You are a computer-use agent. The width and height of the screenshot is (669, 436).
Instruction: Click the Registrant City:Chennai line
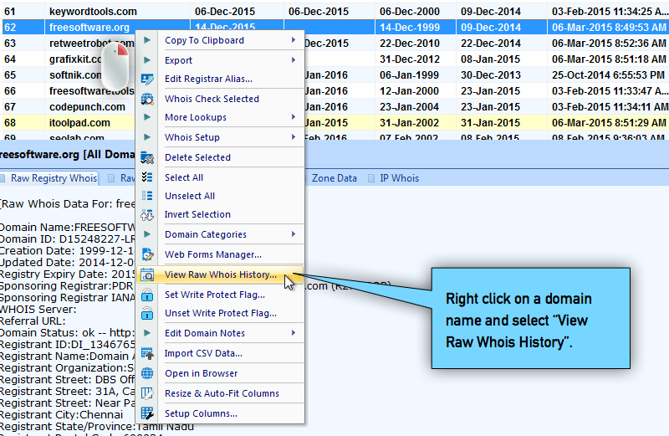click(x=61, y=414)
